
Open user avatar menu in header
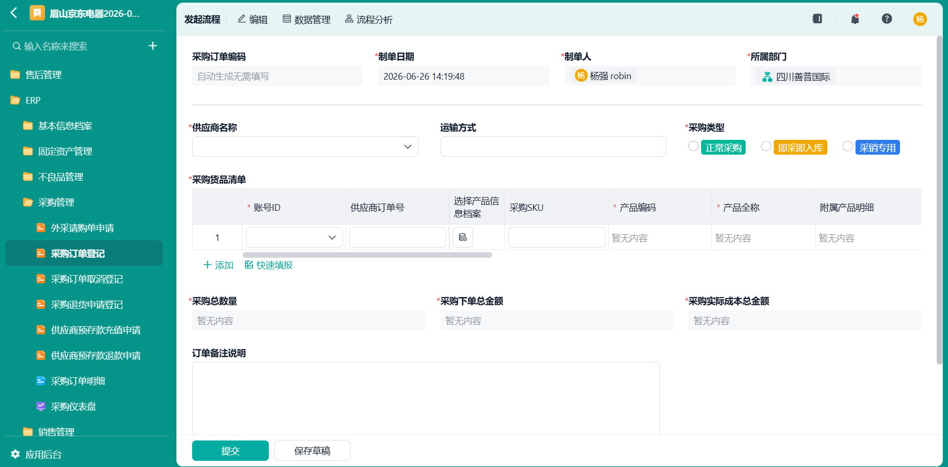(920, 19)
